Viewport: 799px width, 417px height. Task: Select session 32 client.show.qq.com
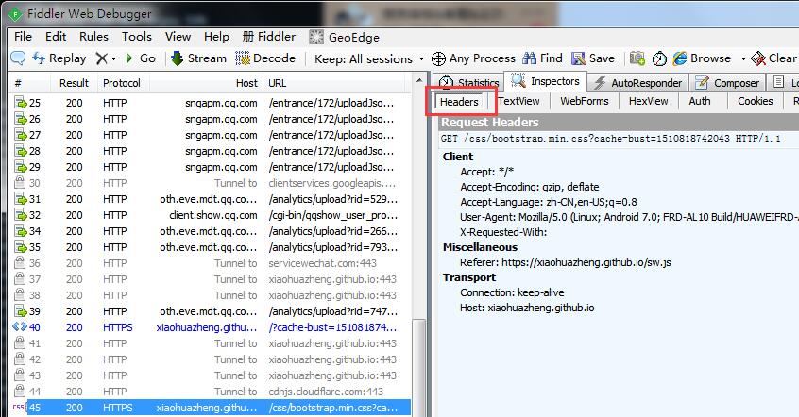point(210,215)
